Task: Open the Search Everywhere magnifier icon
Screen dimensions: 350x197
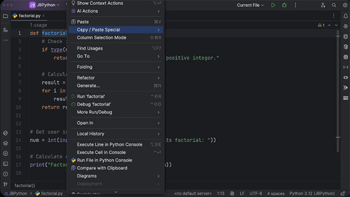Action: (334, 5)
